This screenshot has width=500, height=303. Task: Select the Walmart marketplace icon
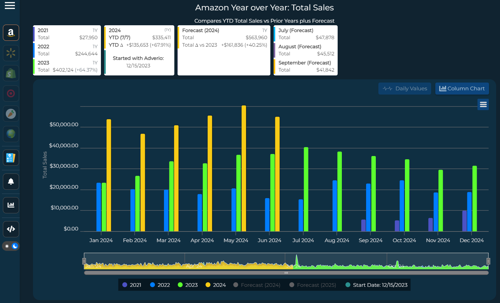[11, 53]
